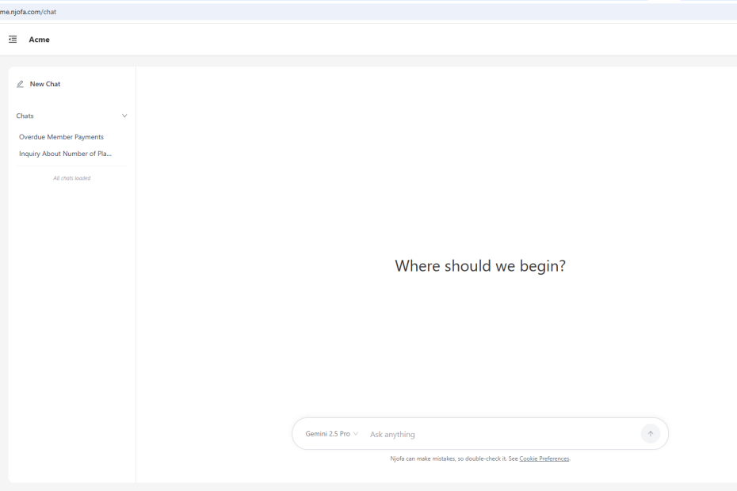
Task: Collapse the Chats section chevron
Action: click(x=124, y=116)
